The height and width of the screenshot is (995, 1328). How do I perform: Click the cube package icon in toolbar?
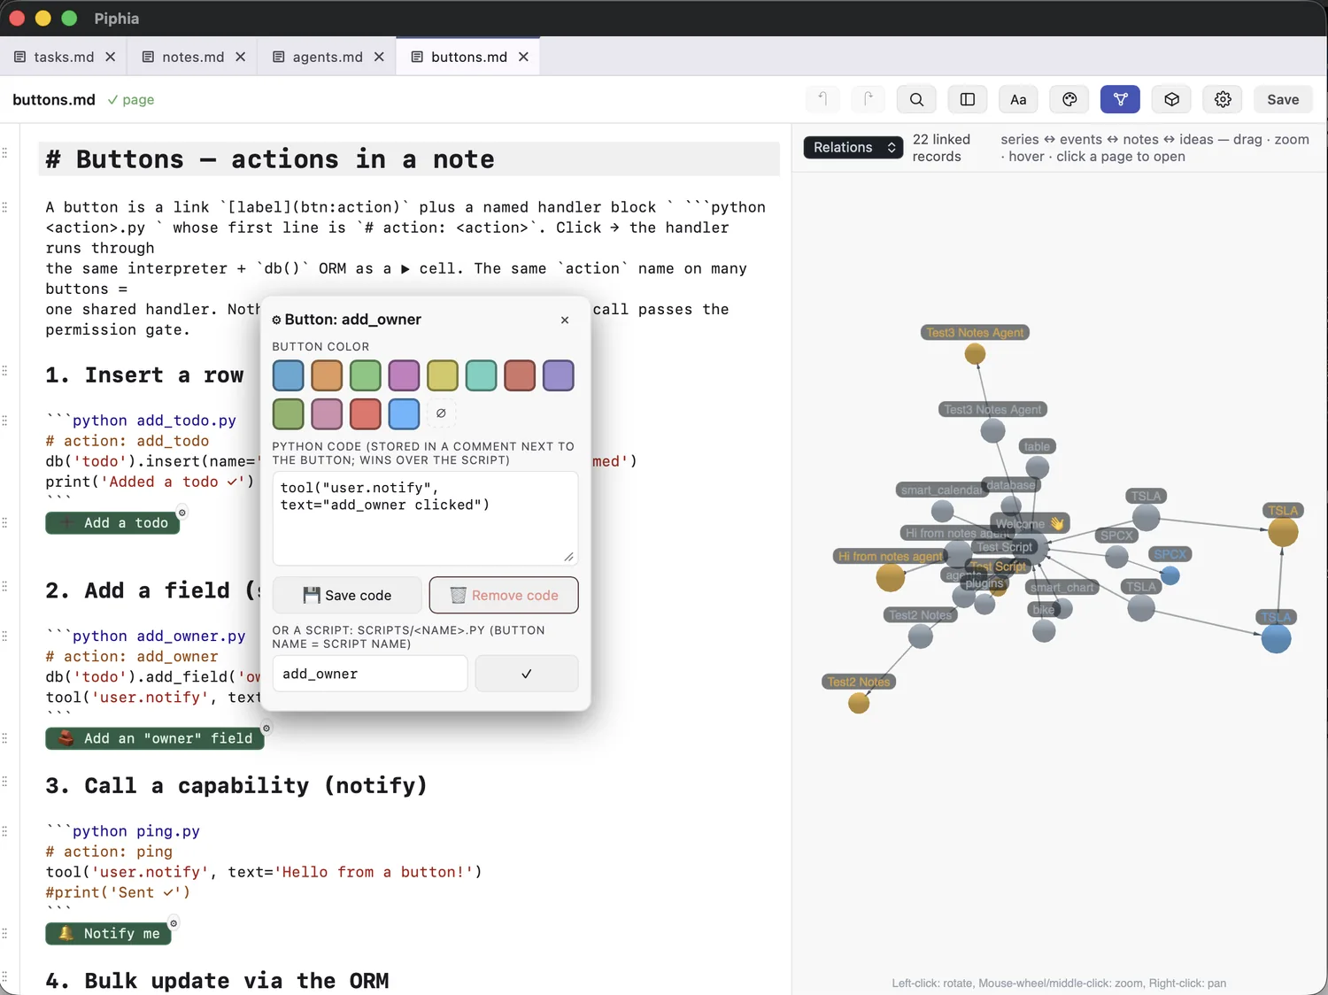pos(1171,99)
